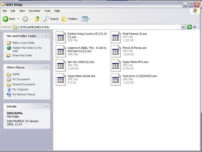Open the Views dropdown arrow
Image resolution: width=202 pixels, height=152 pixels.
tap(89, 19)
